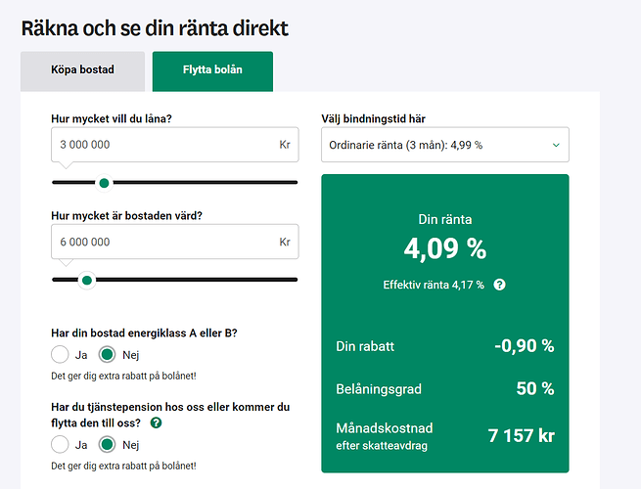This screenshot has height=489, width=641.
Task: Click the home value slider handle
Action: click(87, 280)
